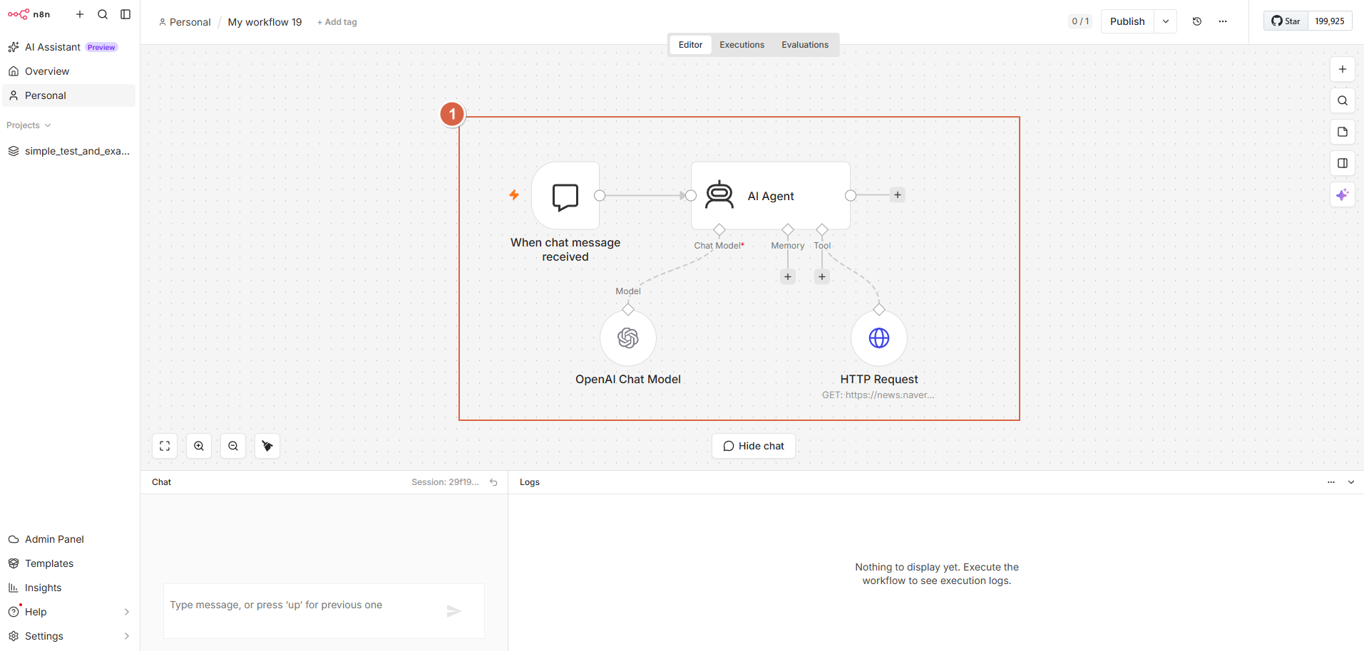Zoom out on the canvas
Viewport: 1364px width, 651px height.
pyautogui.click(x=233, y=446)
